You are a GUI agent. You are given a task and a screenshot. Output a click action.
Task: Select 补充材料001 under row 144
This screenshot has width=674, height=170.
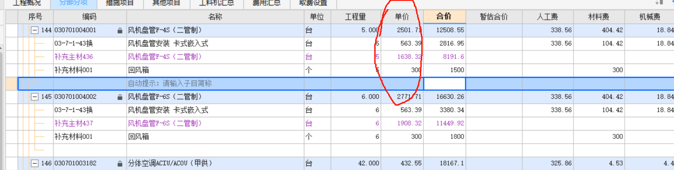[74, 70]
